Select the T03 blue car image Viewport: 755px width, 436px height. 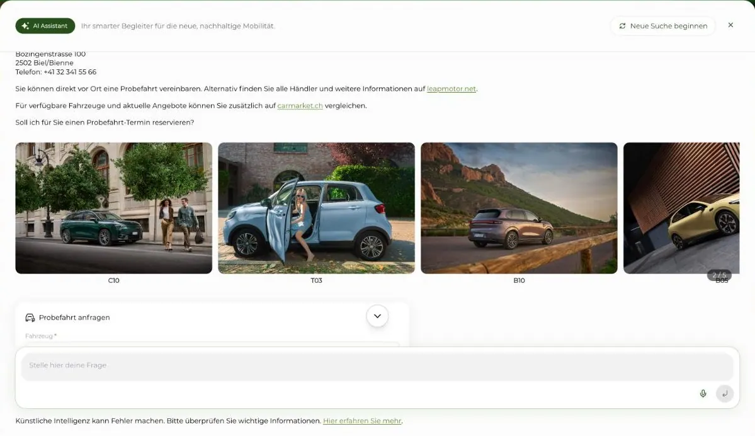point(316,208)
